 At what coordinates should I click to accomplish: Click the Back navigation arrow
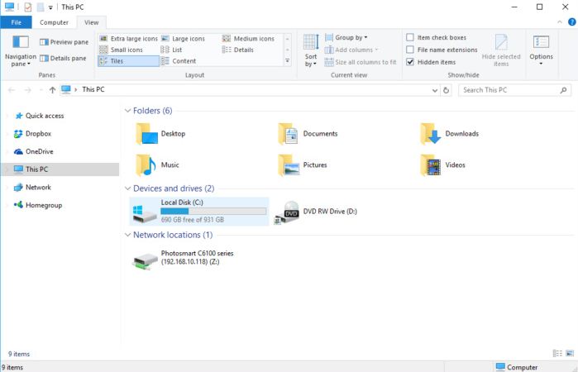12,90
